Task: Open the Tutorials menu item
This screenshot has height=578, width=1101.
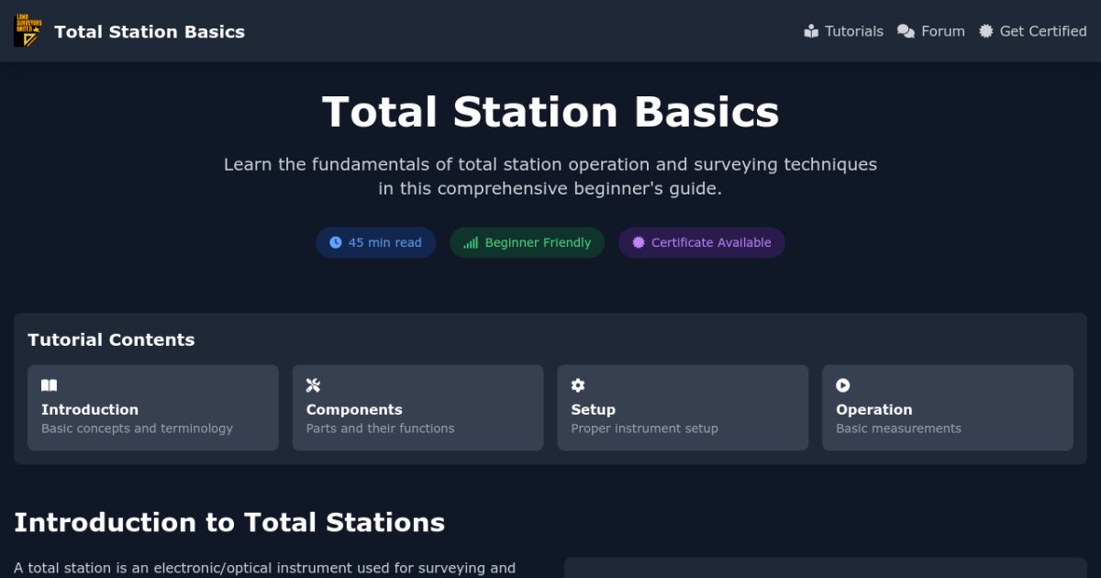Action: (x=855, y=30)
